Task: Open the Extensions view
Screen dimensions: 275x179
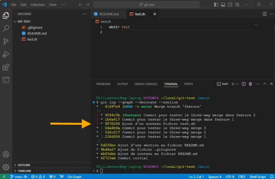Action: pos(6,67)
